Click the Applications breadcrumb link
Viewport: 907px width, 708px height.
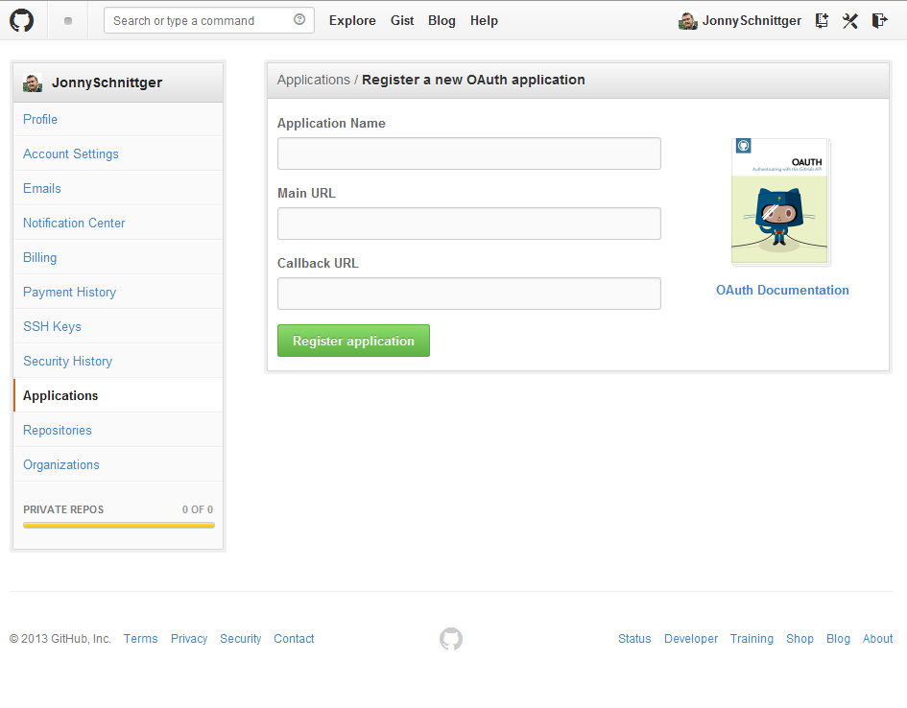pyautogui.click(x=314, y=80)
